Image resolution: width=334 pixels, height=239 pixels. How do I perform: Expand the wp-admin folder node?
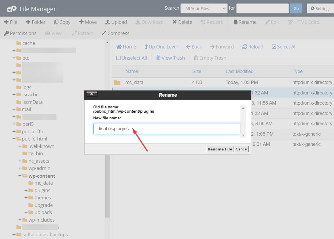coord(20,168)
